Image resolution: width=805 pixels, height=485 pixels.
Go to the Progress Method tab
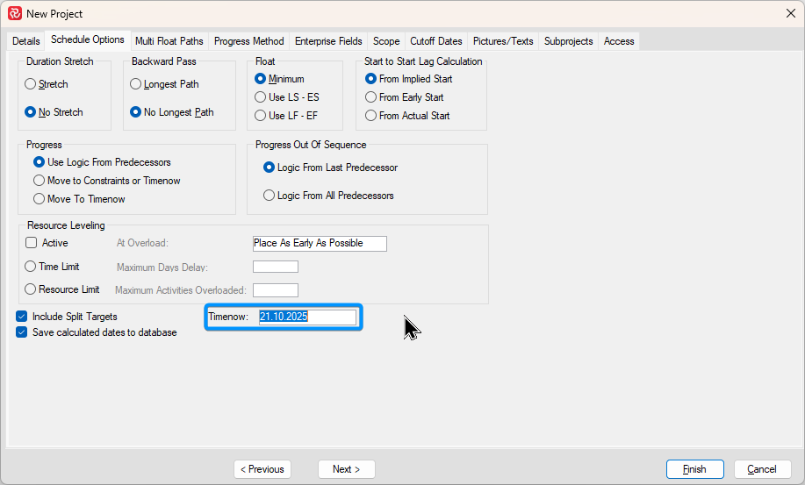[x=248, y=41]
